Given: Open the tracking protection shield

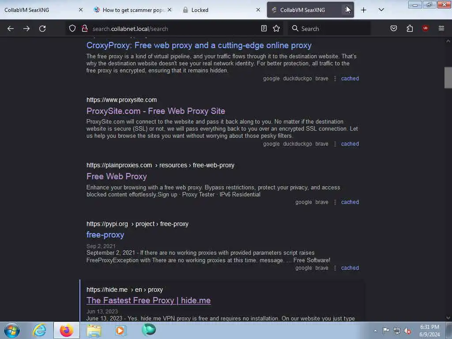Looking at the screenshot, I should click(x=72, y=29).
